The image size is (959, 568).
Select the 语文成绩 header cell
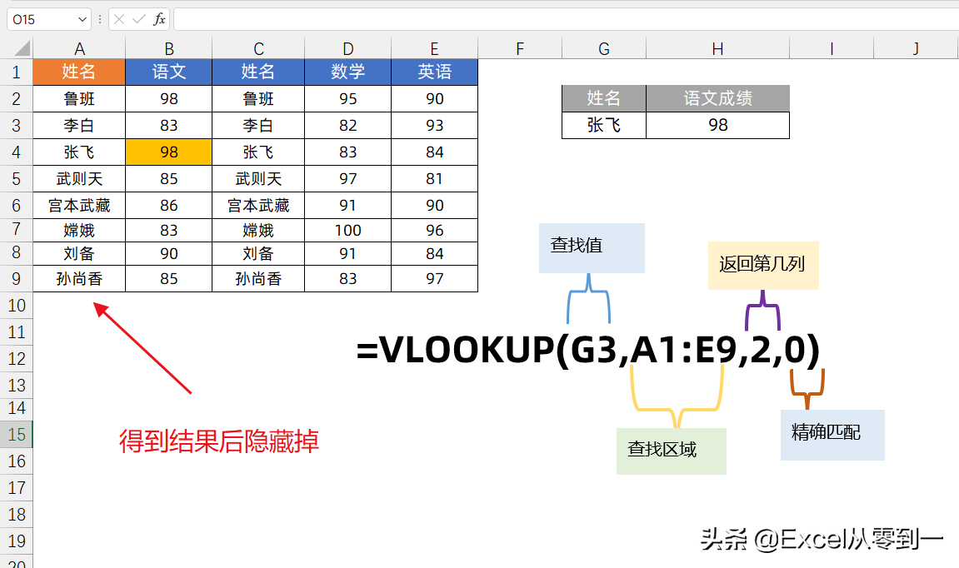click(x=717, y=98)
